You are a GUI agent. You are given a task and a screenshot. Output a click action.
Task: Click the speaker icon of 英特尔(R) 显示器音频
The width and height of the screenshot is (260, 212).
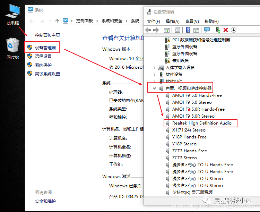click(x=168, y=193)
